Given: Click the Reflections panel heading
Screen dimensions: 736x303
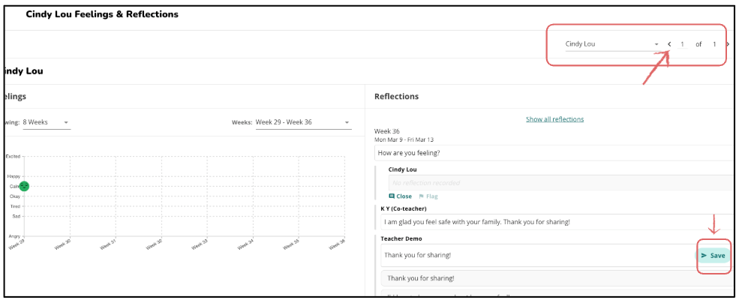Looking at the screenshot, I should [396, 97].
